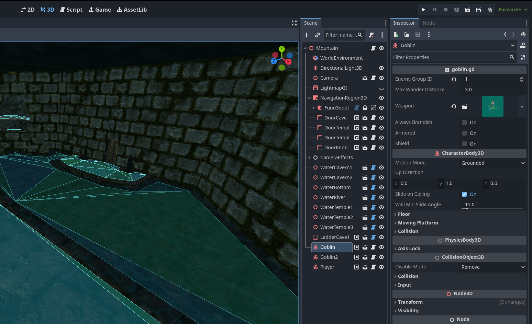Revert the Weapon property to its default
Screen dimensions: 532x324
click(454, 106)
